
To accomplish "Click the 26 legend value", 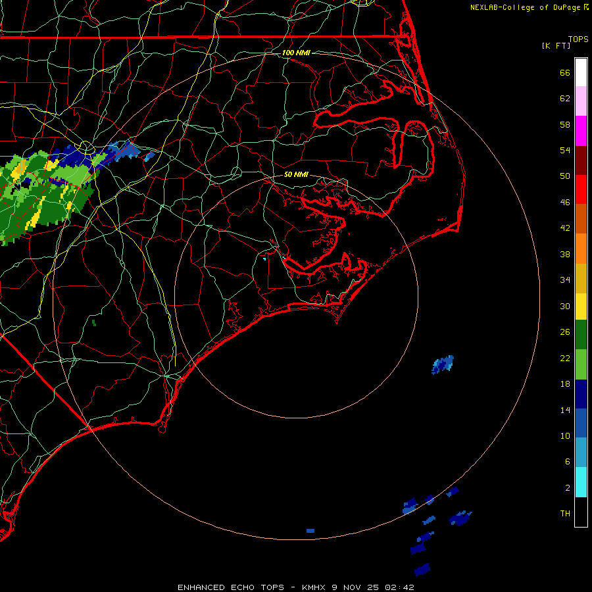I will (565, 332).
